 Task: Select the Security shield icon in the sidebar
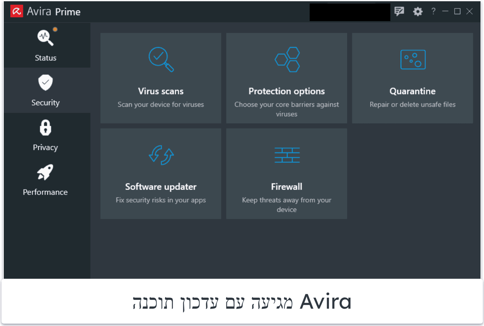(45, 83)
